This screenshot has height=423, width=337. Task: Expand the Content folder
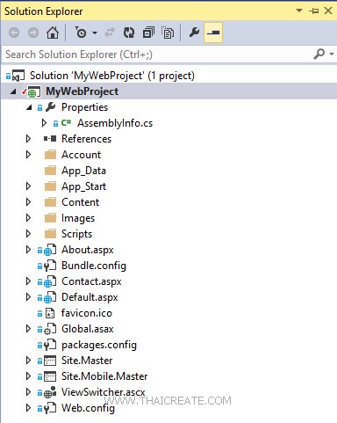pyautogui.click(x=28, y=202)
